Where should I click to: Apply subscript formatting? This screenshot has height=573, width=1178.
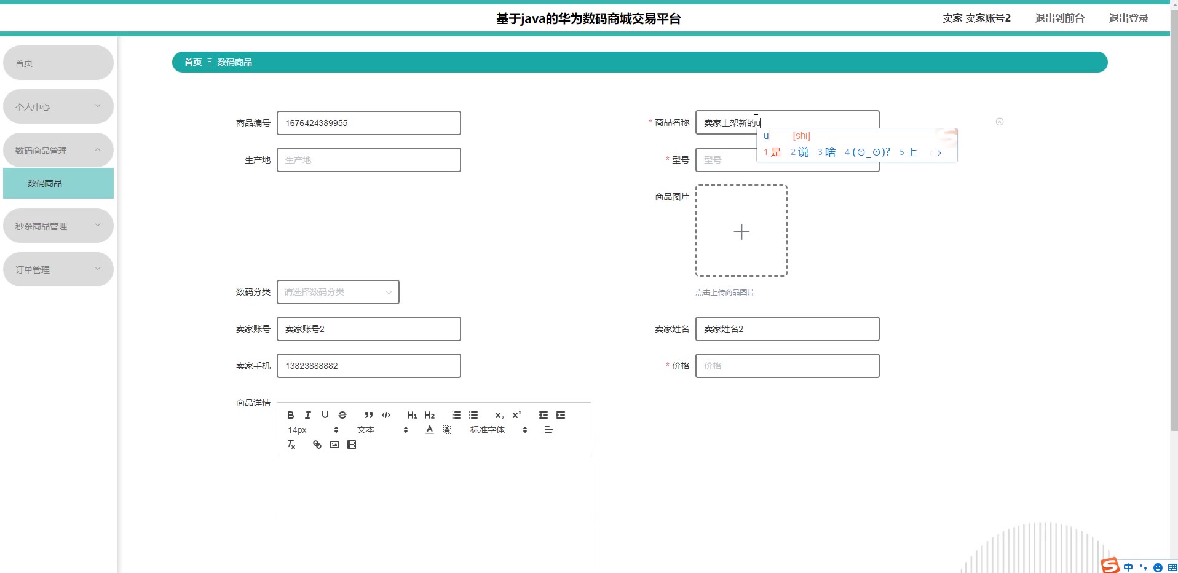point(500,415)
